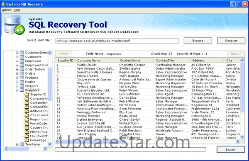Image resolution: width=249 pixels, height=161 pixels.
Task: Click the Customers table icon
Action: click(x=22, y=57)
